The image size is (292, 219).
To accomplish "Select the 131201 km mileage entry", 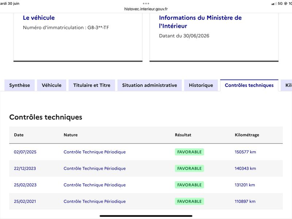I will click(245, 185).
